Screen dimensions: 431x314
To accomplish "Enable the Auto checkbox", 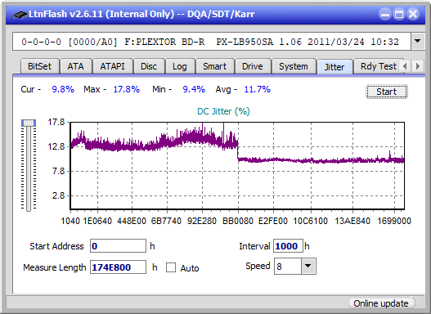I will [x=171, y=267].
